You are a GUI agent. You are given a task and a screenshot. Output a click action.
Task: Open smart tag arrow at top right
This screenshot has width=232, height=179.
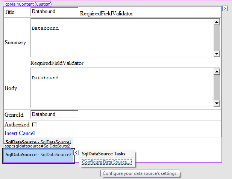(x=225, y=8)
